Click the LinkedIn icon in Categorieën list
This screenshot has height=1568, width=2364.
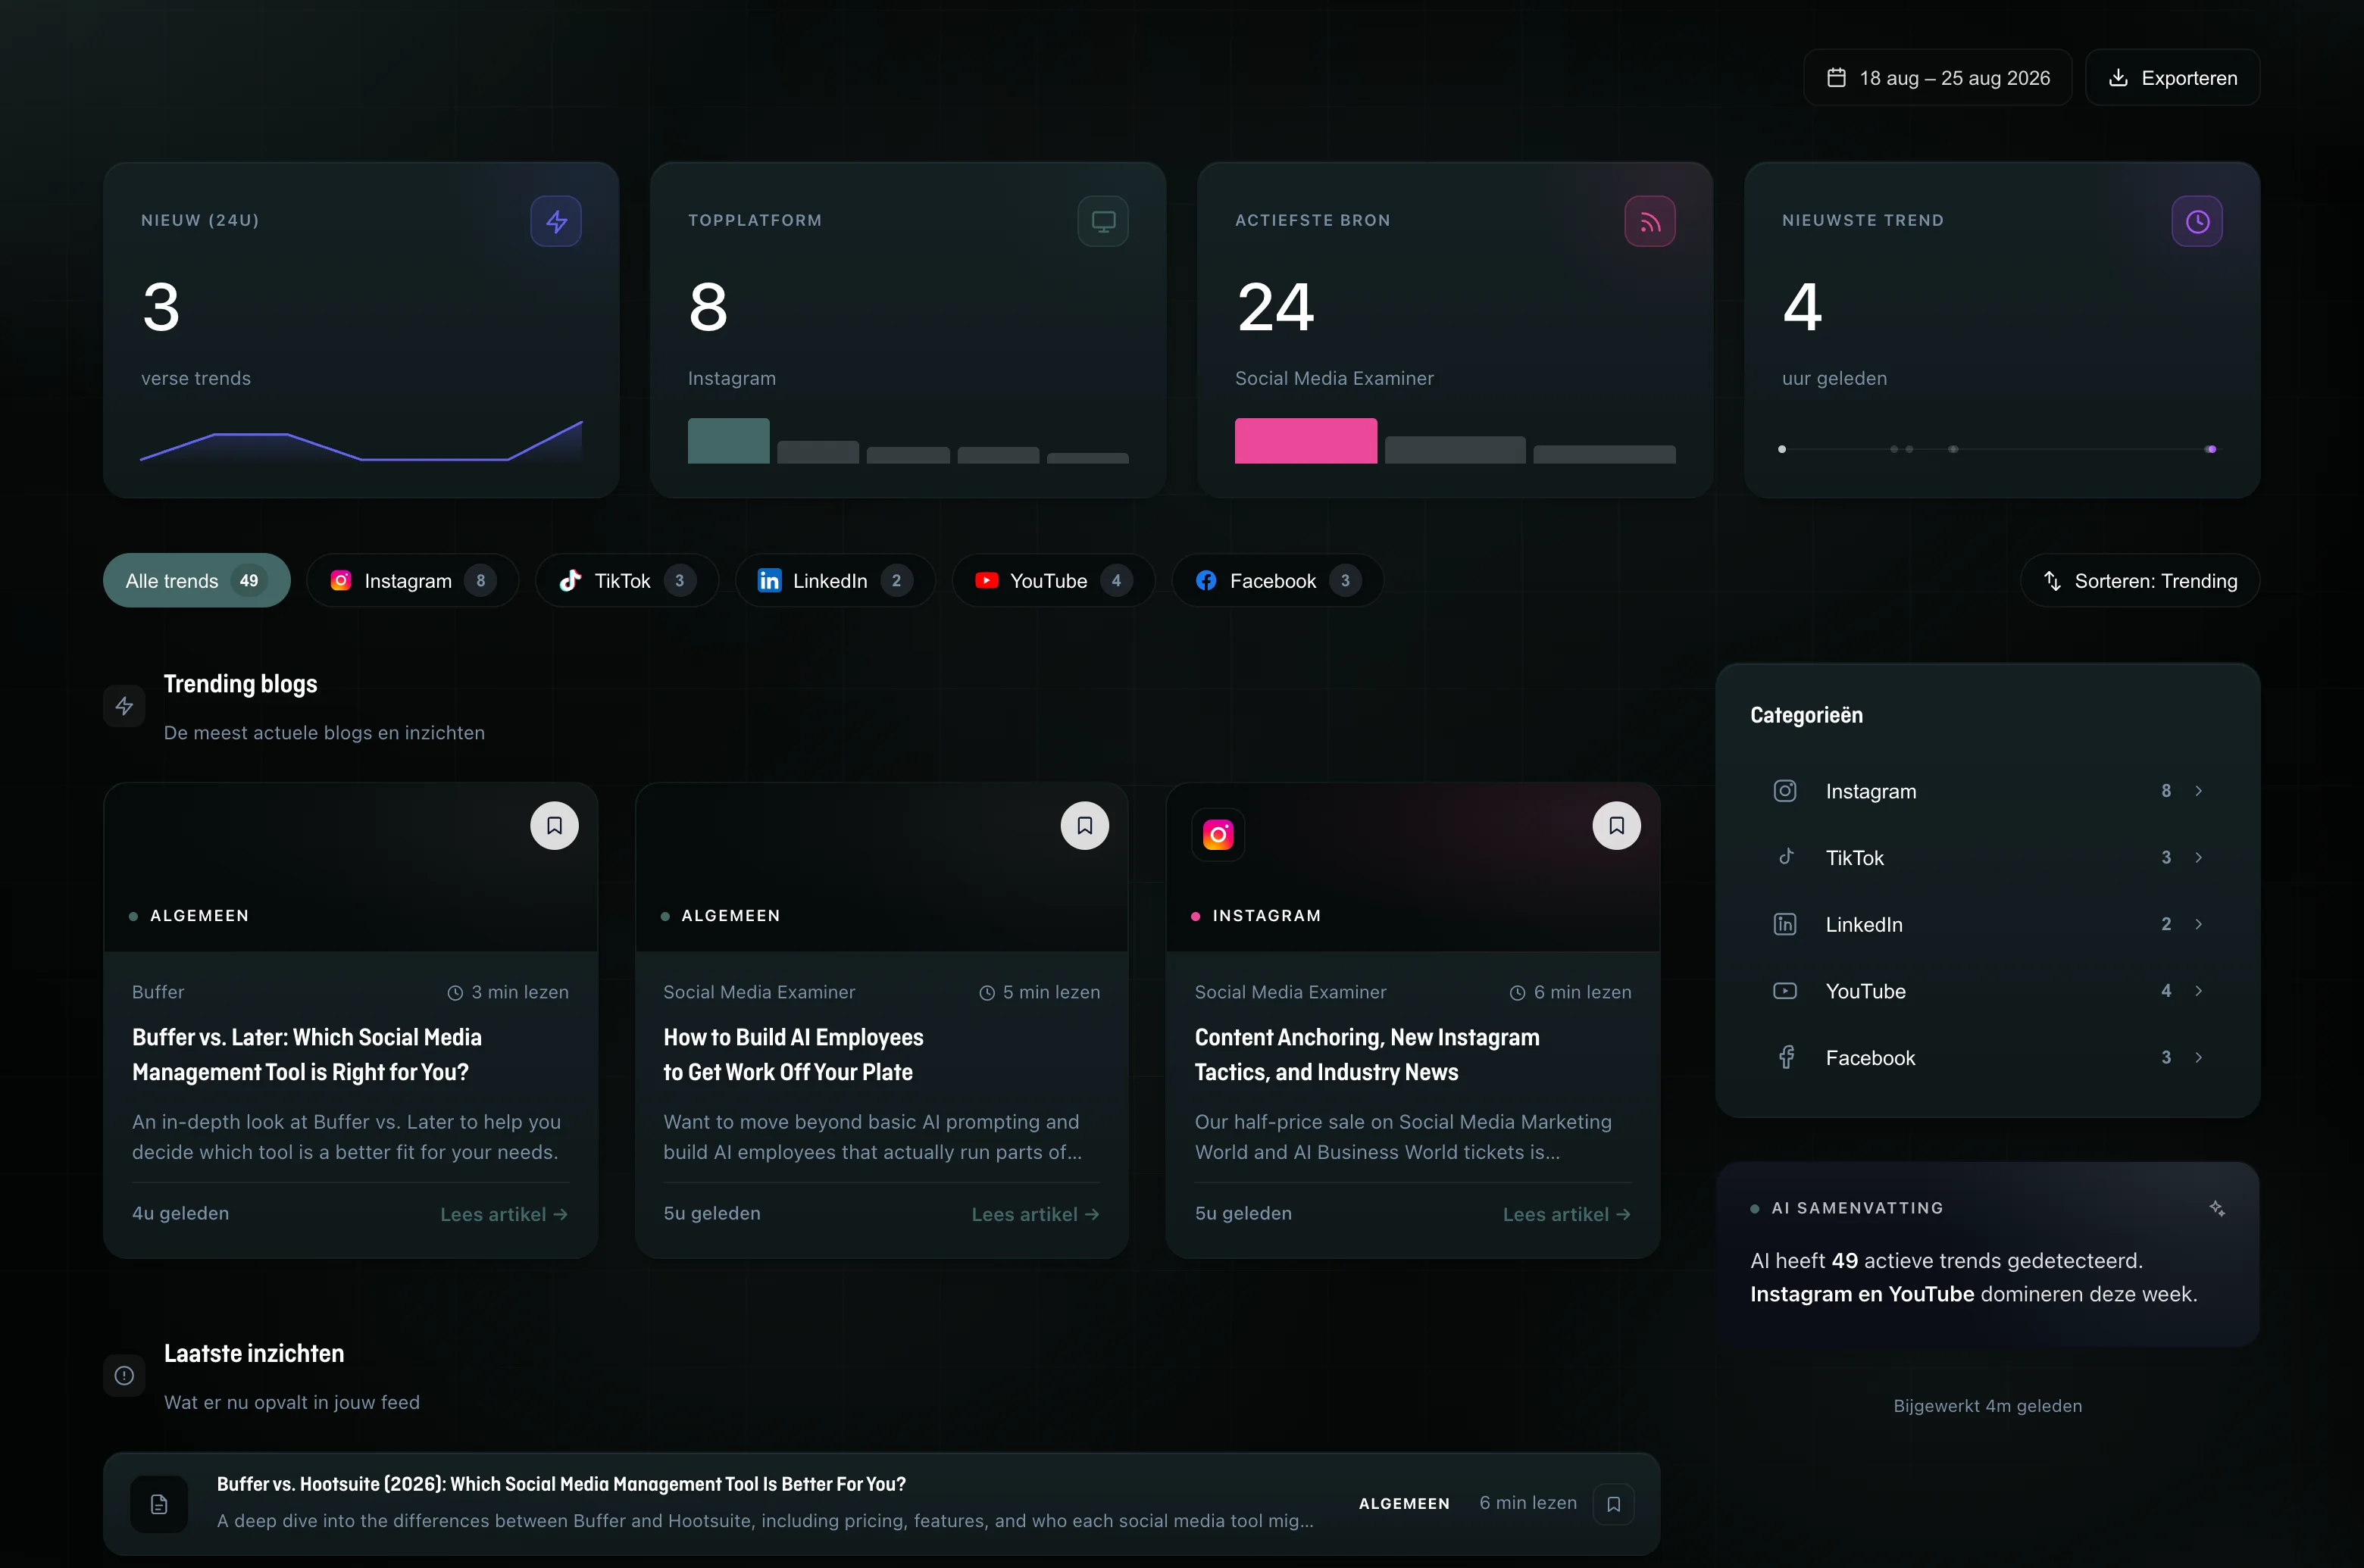click(x=1785, y=924)
